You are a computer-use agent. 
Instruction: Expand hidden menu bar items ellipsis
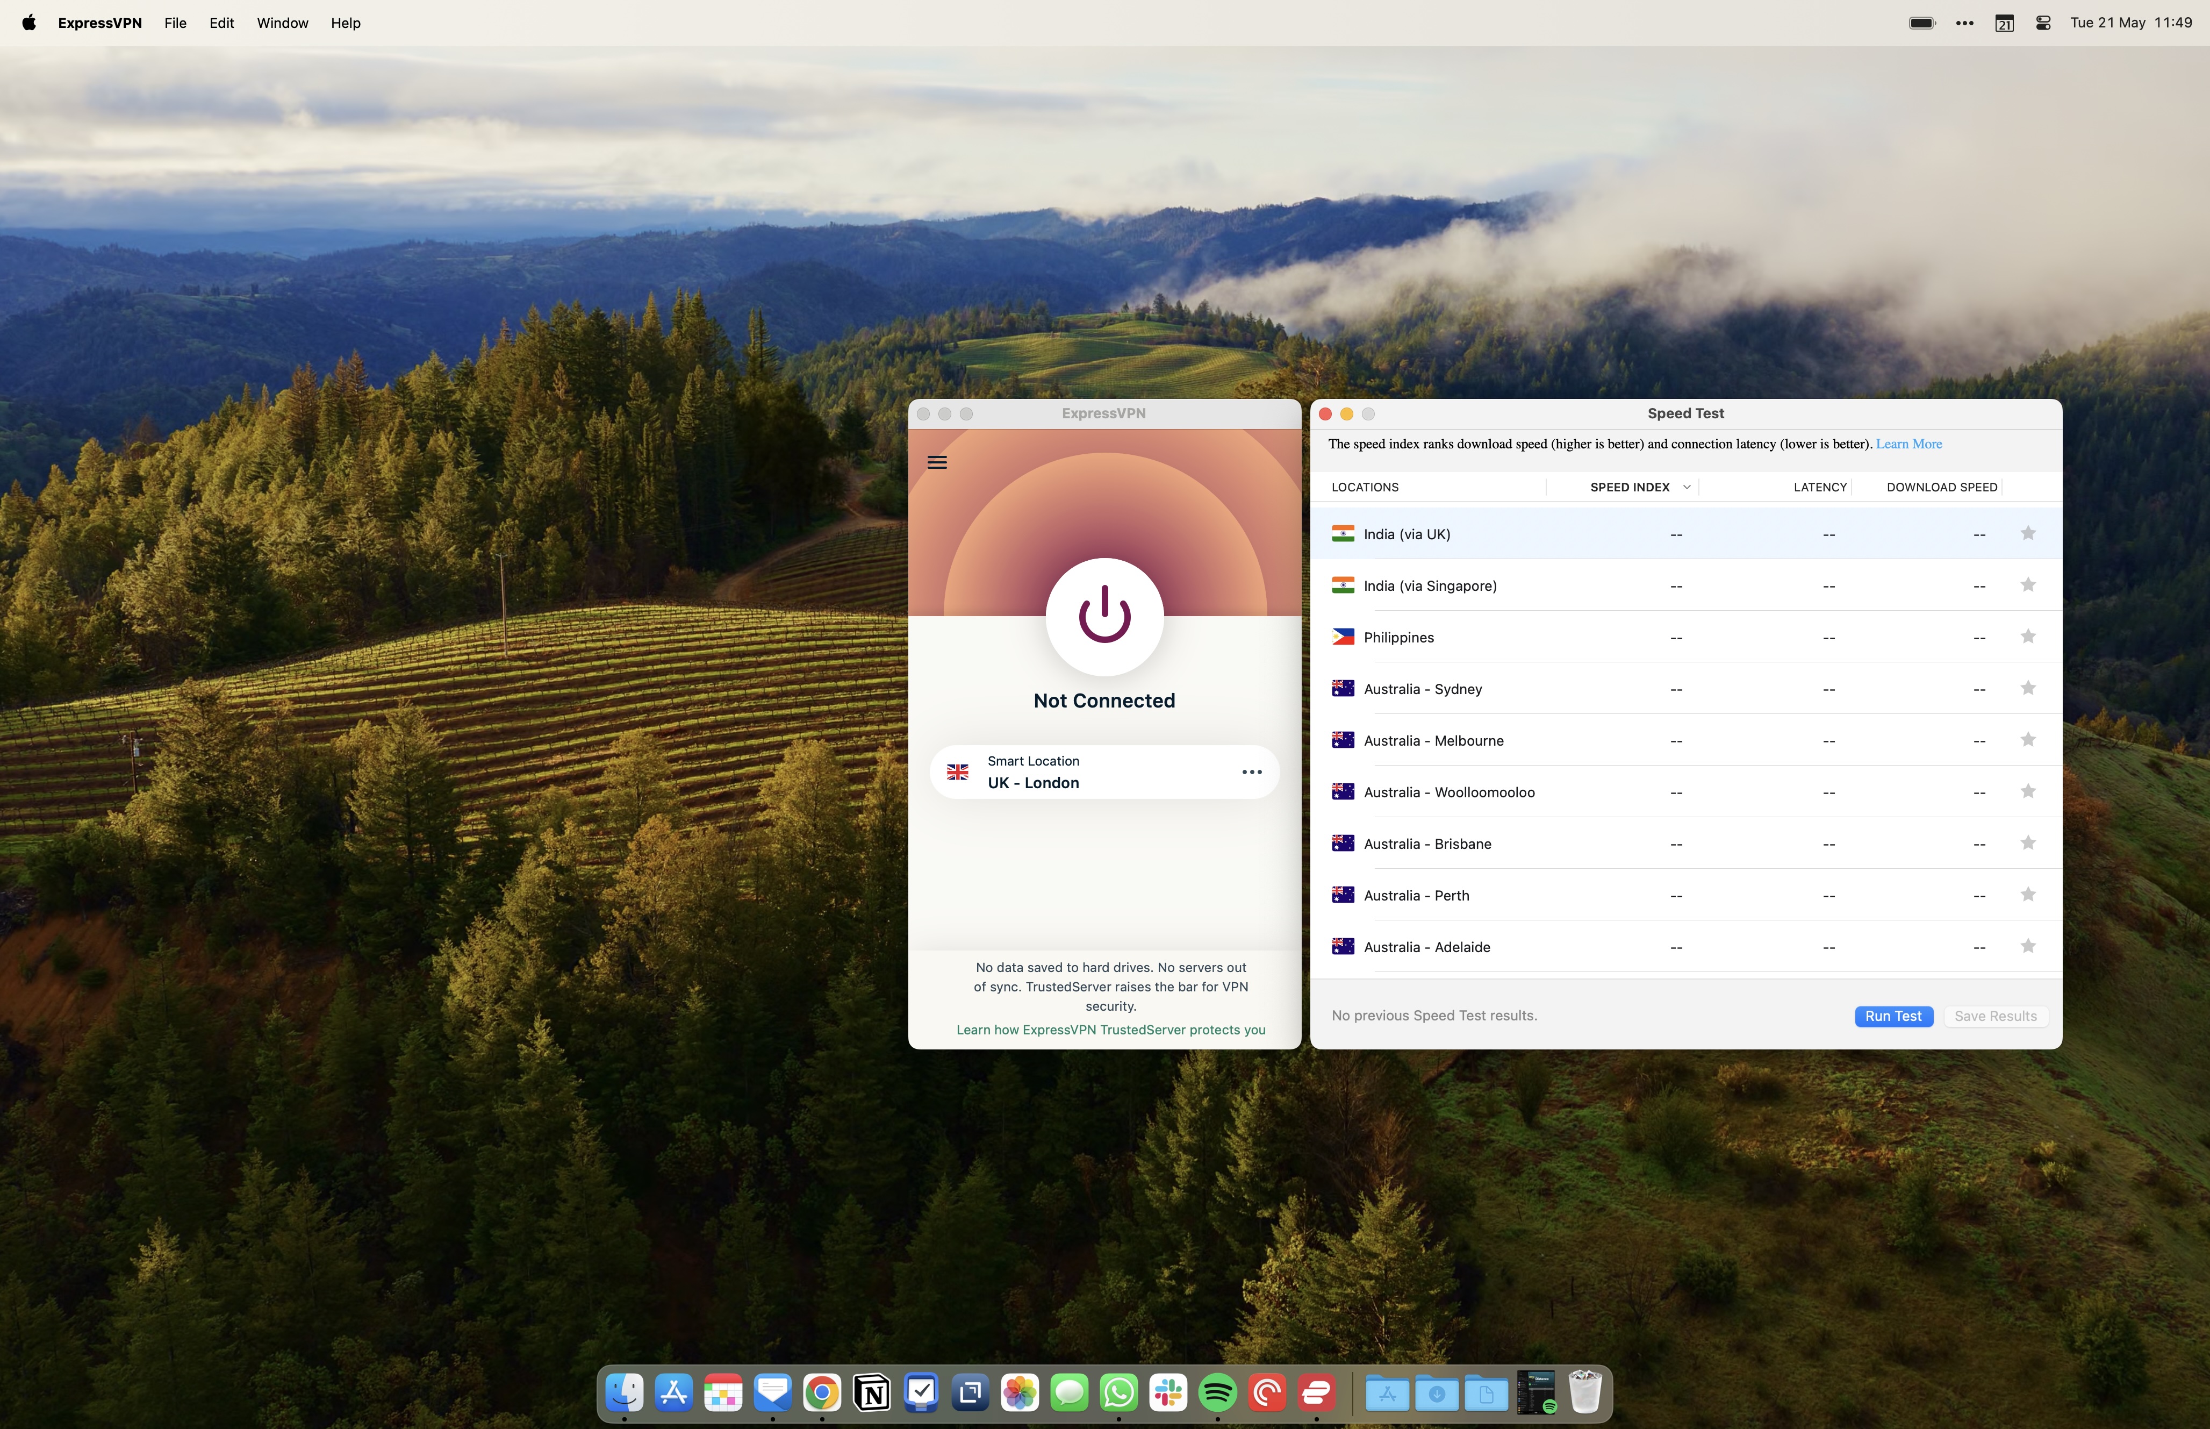1964,23
